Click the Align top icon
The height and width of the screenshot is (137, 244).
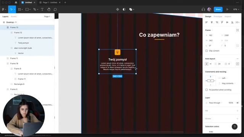tap(222, 22)
